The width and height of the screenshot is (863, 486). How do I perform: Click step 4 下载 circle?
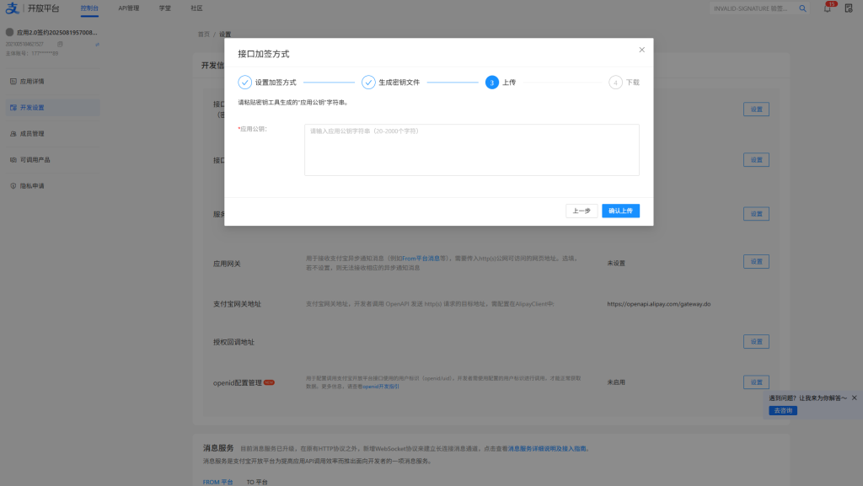615,83
